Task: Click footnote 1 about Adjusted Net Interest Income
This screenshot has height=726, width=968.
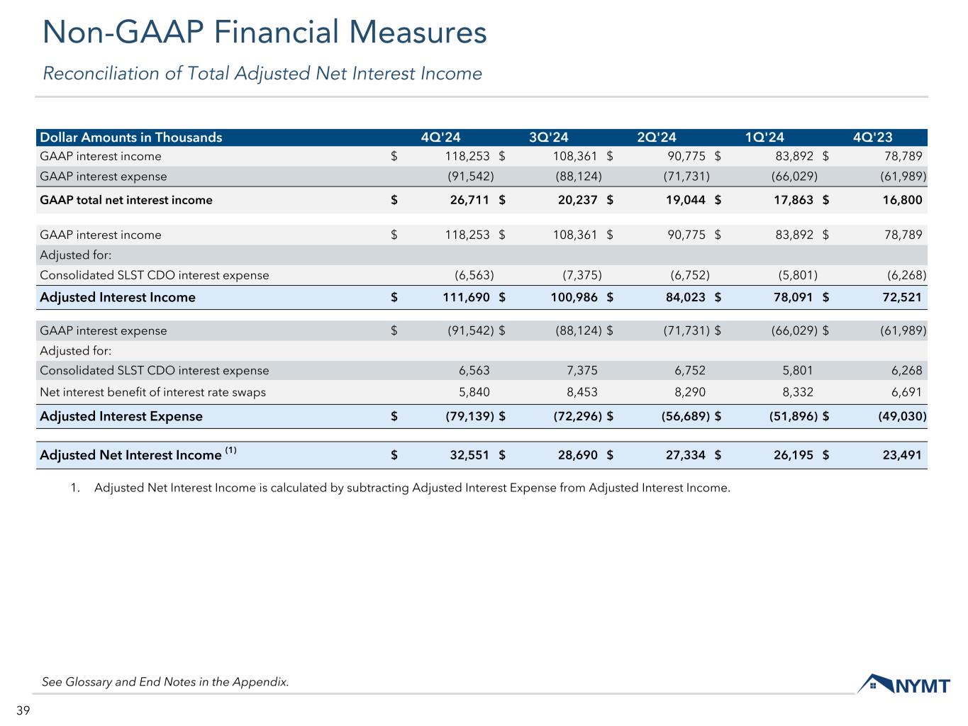Action: pos(411,488)
